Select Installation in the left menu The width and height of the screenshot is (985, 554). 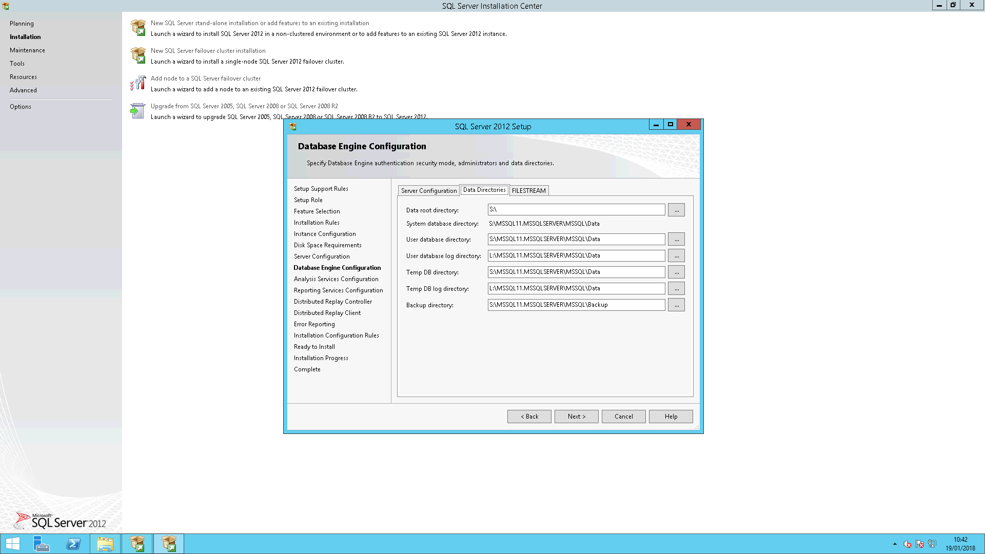25,37
